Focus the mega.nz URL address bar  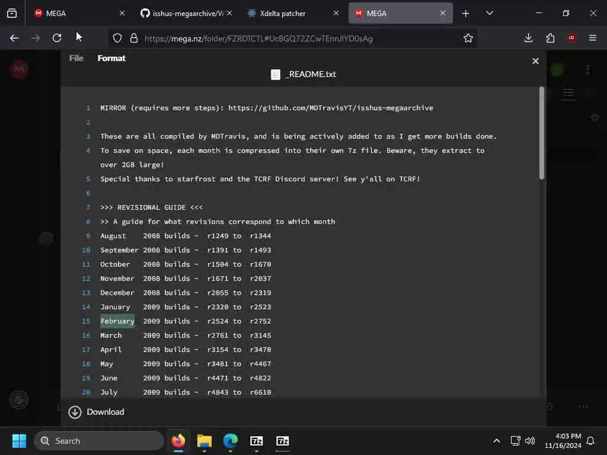tap(258, 39)
